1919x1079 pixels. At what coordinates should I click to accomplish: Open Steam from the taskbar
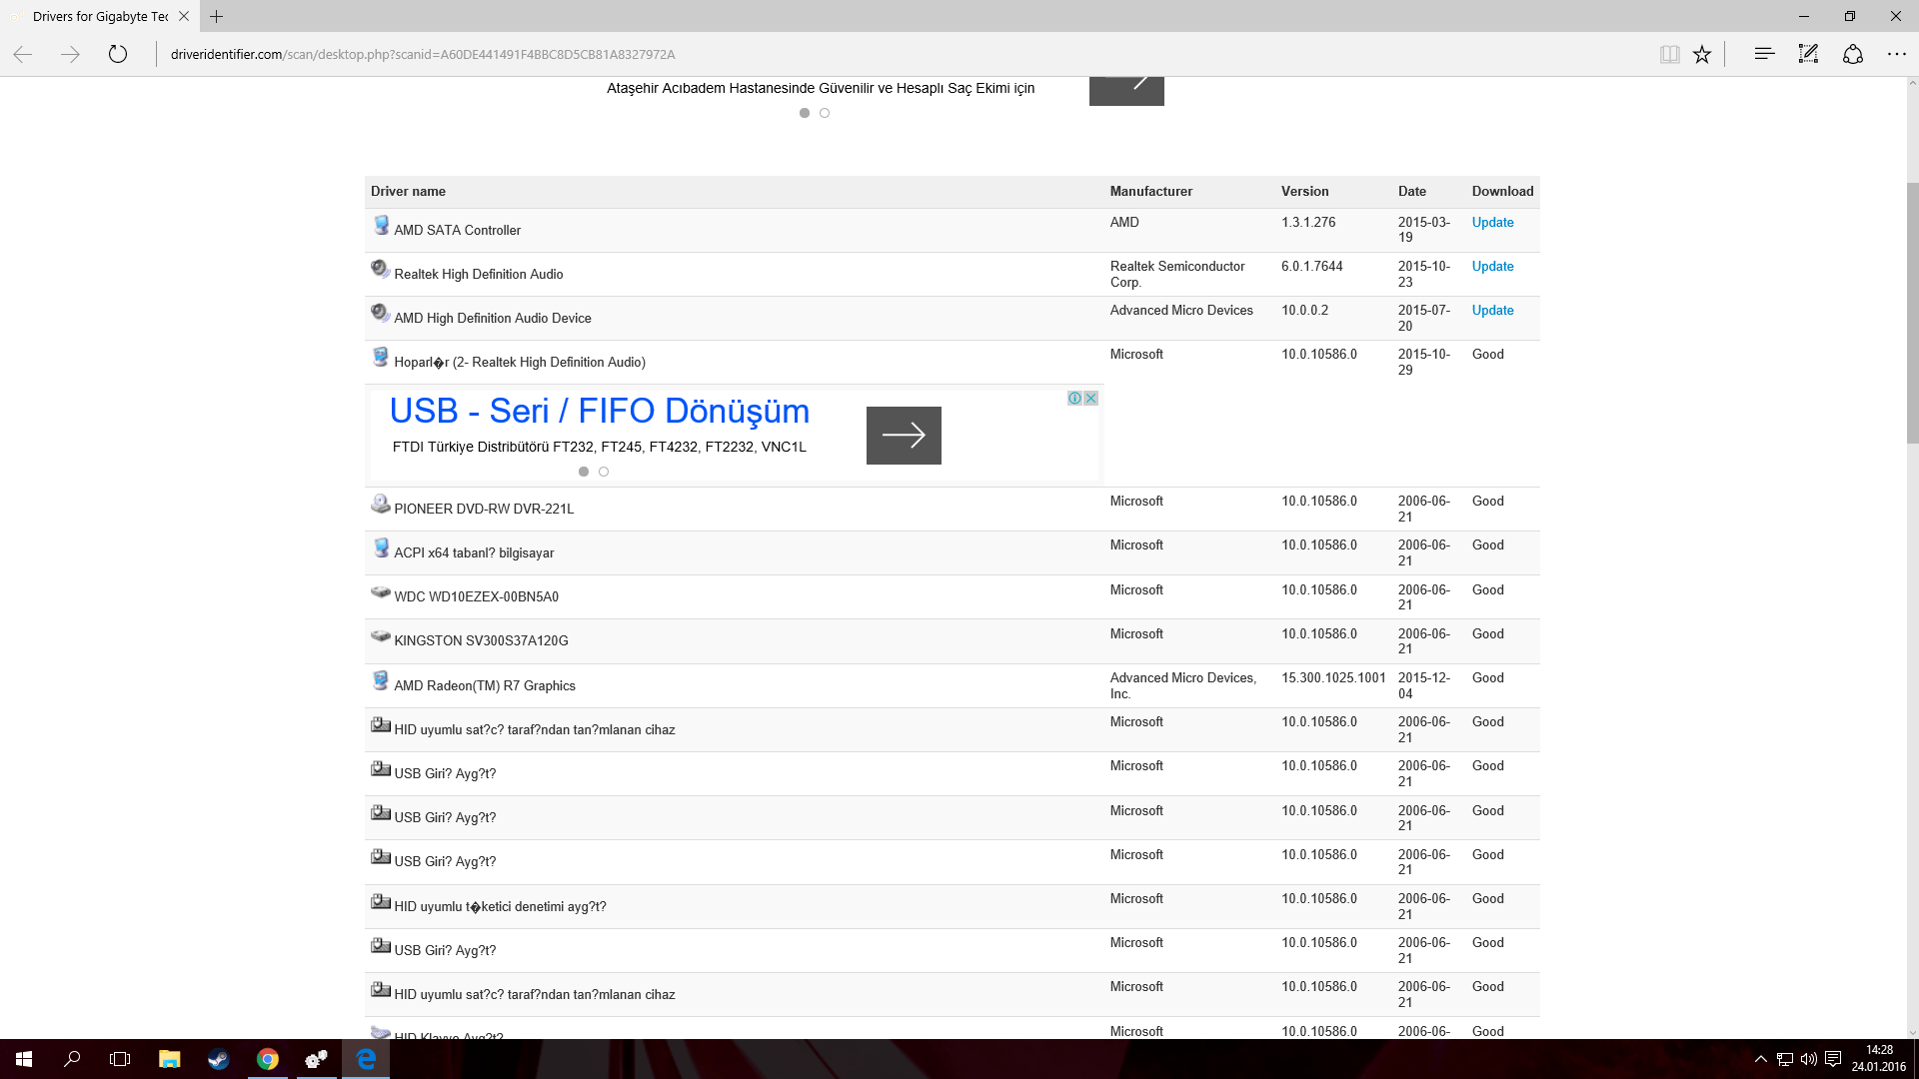coord(218,1059)
